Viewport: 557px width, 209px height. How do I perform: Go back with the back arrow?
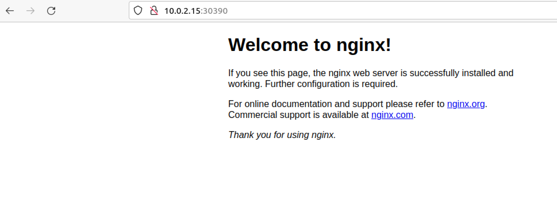coord(10,11)
